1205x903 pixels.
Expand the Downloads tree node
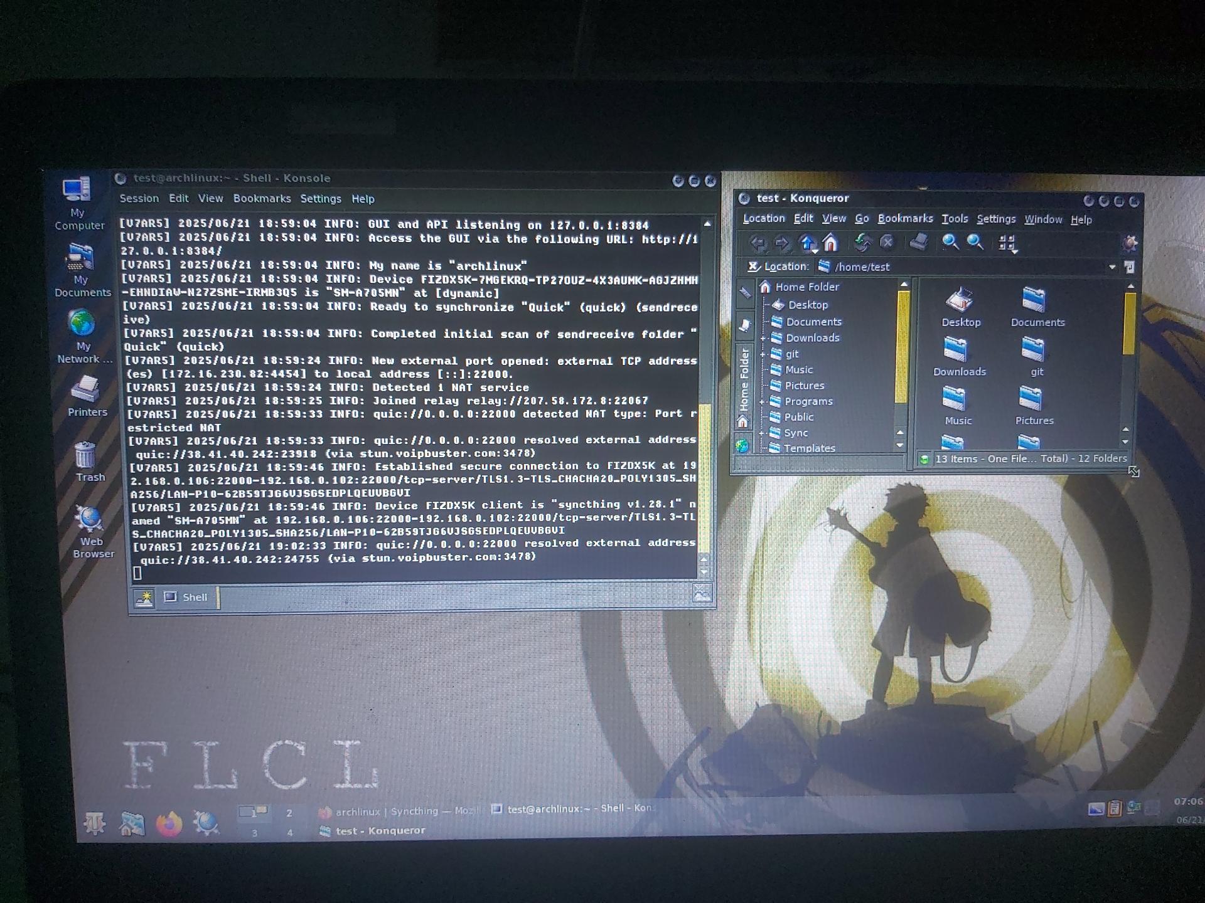click(763, 339)
